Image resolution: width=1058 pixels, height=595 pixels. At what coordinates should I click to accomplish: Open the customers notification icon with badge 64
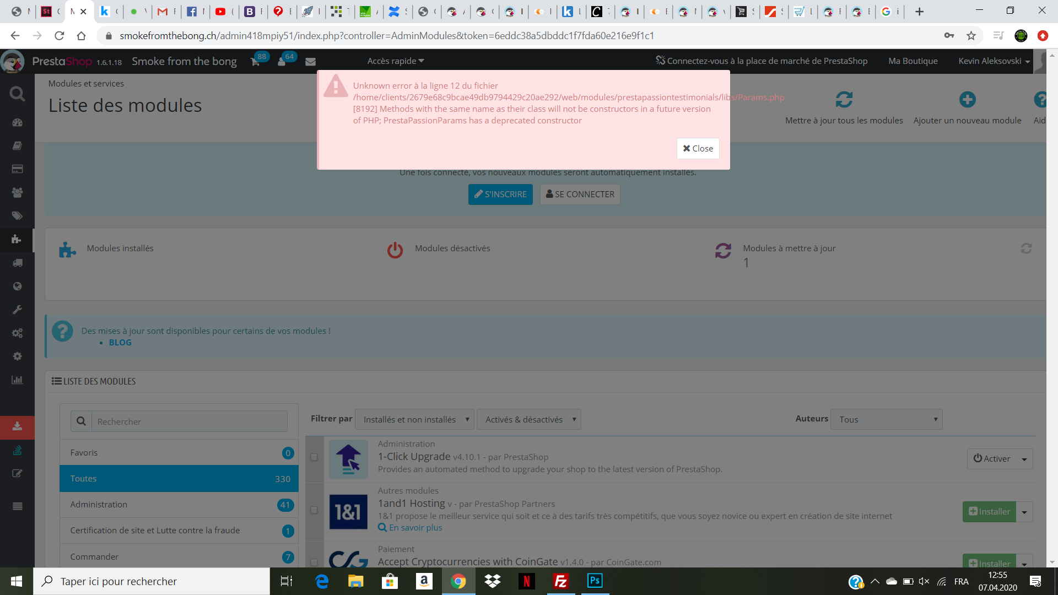tap(282, 62)
